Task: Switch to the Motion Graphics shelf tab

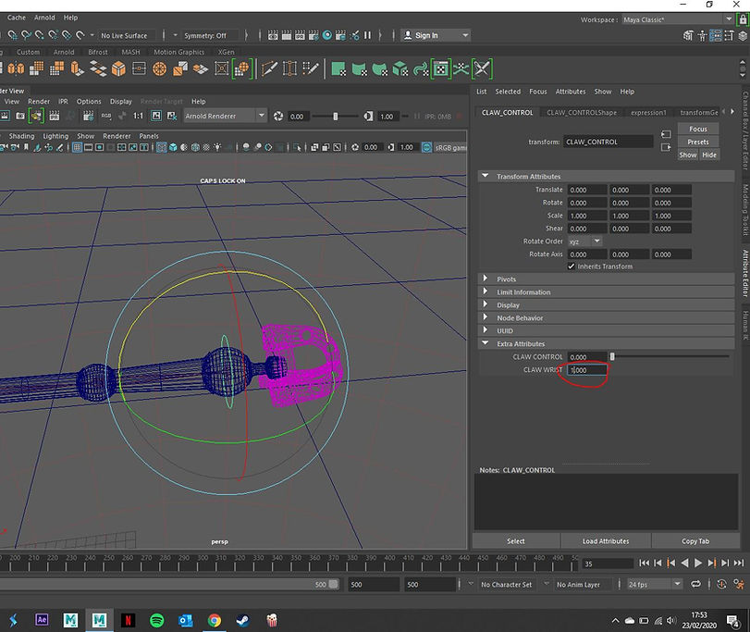Action: (x=178, y=52)
